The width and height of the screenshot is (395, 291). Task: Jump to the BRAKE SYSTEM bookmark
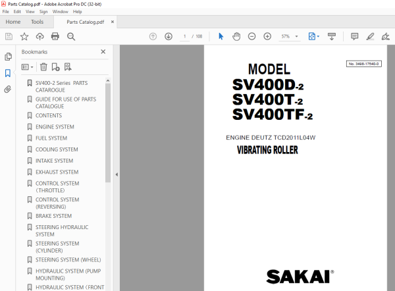tap(54, 216)
